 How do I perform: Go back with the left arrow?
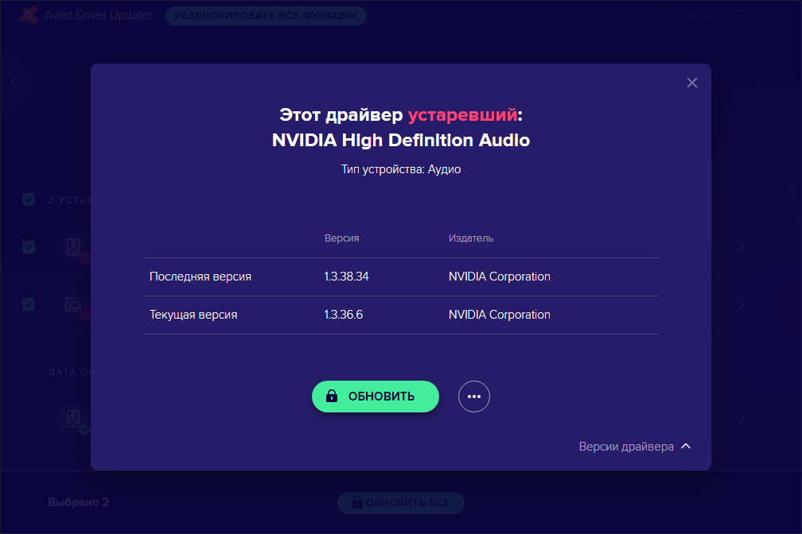14,83
